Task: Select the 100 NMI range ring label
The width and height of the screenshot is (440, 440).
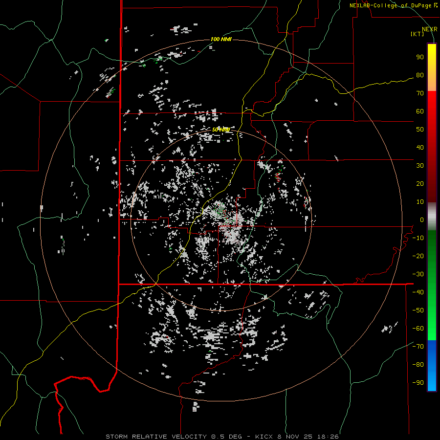Action: (x=221, y=39)
